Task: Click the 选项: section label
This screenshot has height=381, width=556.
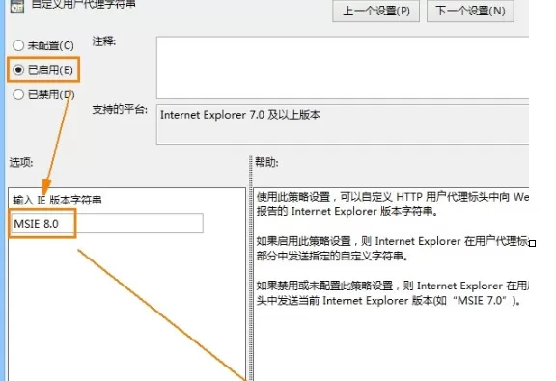Action: pyautogui.click(x=21, y=162)
